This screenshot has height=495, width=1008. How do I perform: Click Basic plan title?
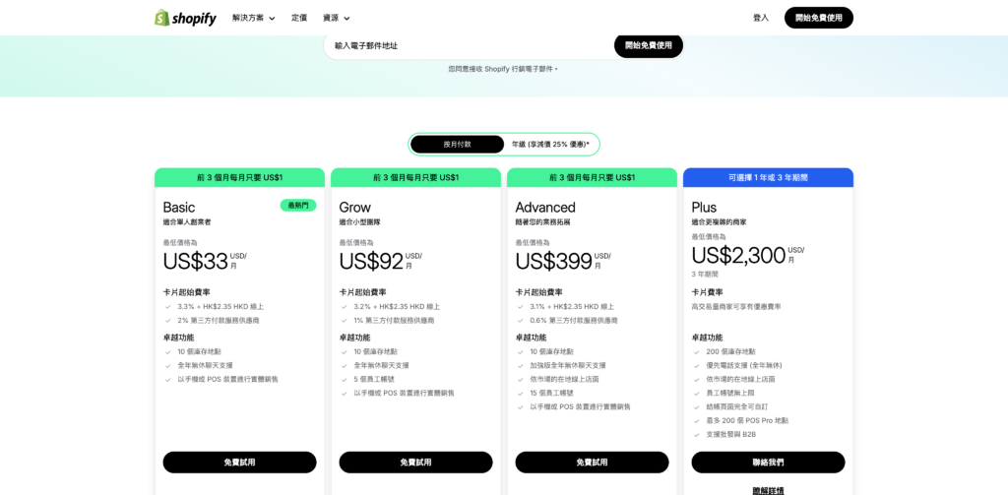pos(179,207)
